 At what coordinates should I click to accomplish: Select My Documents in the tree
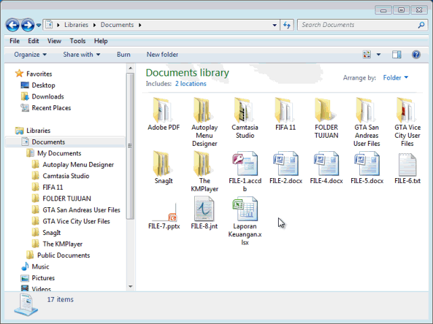[x=54, y=153]
